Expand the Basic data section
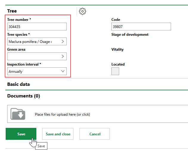The image size is (188, 155). coord(18,84)
